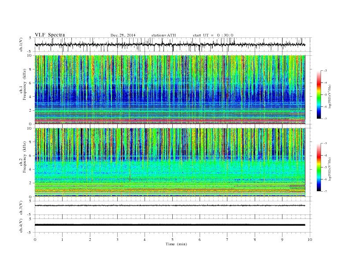Click time-axis tick label "1"

pyautogui.click(x=63, y=240)
